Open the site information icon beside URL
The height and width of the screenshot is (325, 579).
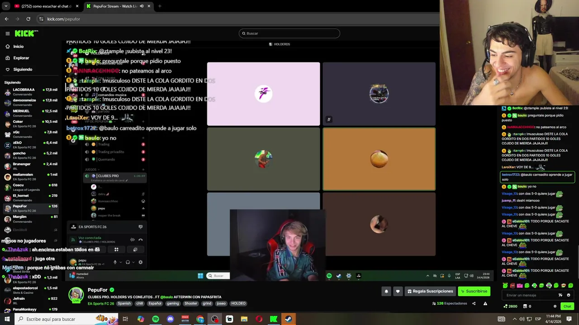(x=41, y=19)
